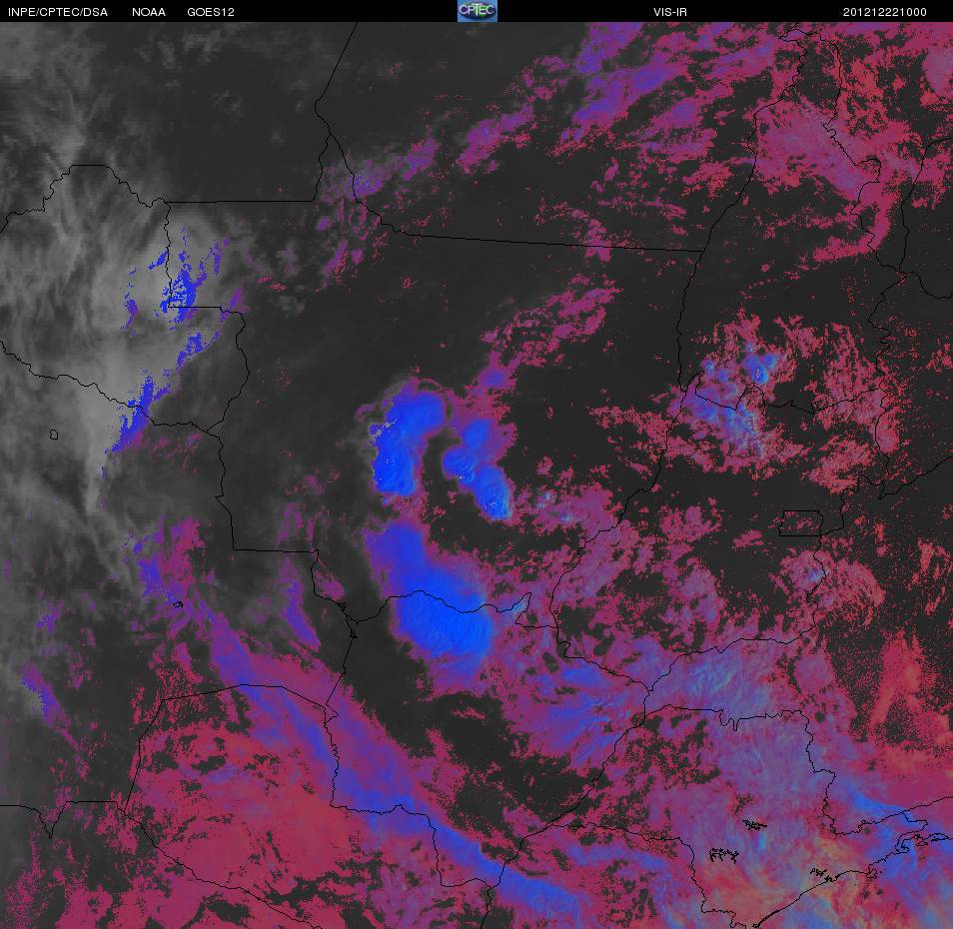The width and height of the screenshot is (953, 929).
Task: Click the INPE/CPTEC/DSA header text
Action: 58,12
